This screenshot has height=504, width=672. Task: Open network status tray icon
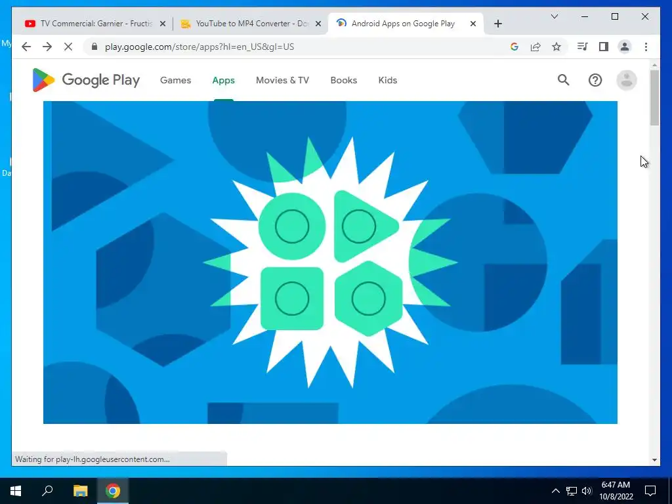click(x=572, y=491)
